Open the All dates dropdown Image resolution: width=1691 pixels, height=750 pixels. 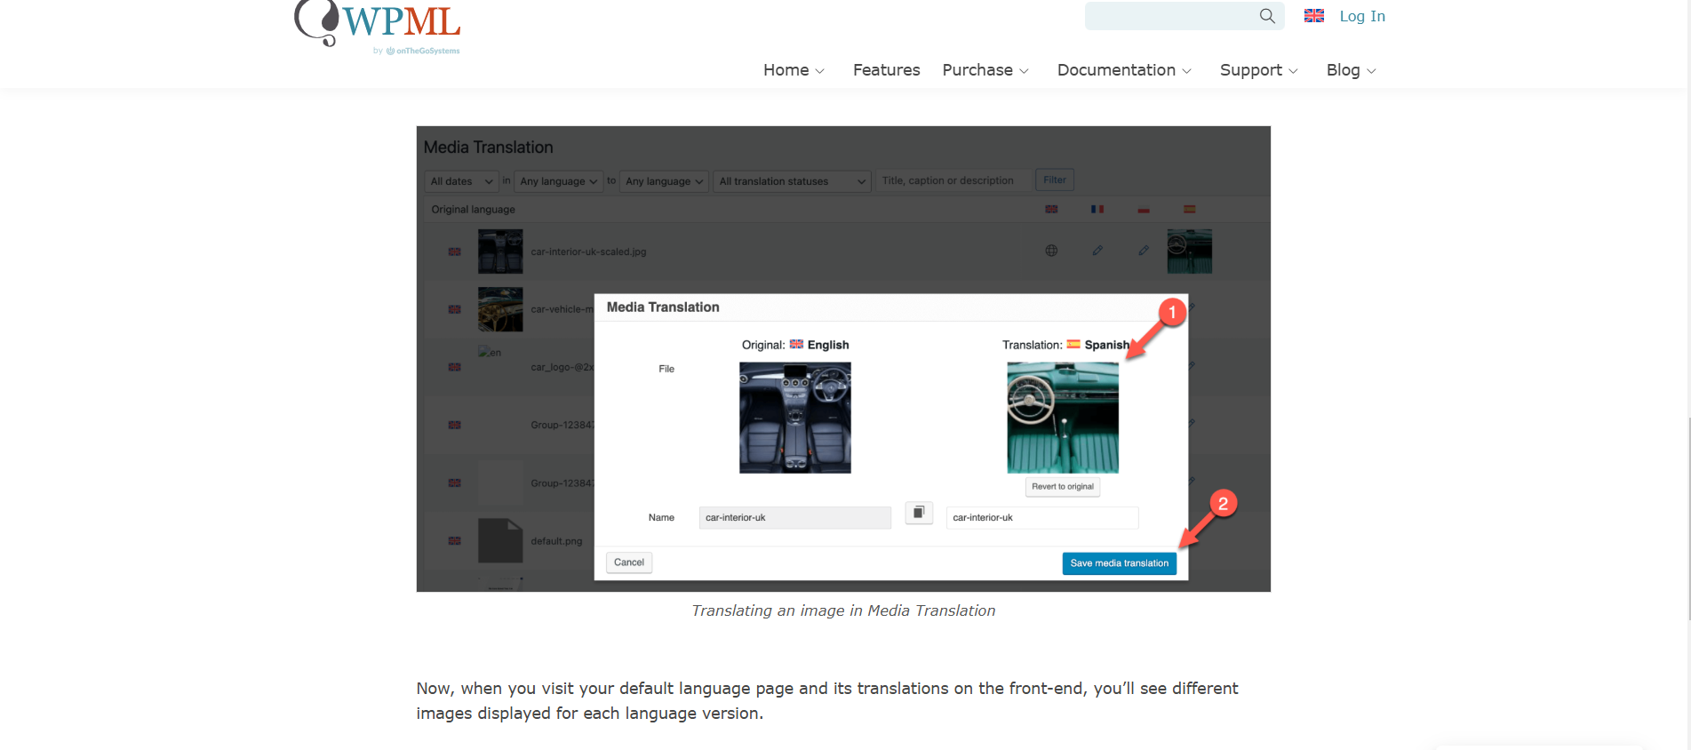[461, 181]
